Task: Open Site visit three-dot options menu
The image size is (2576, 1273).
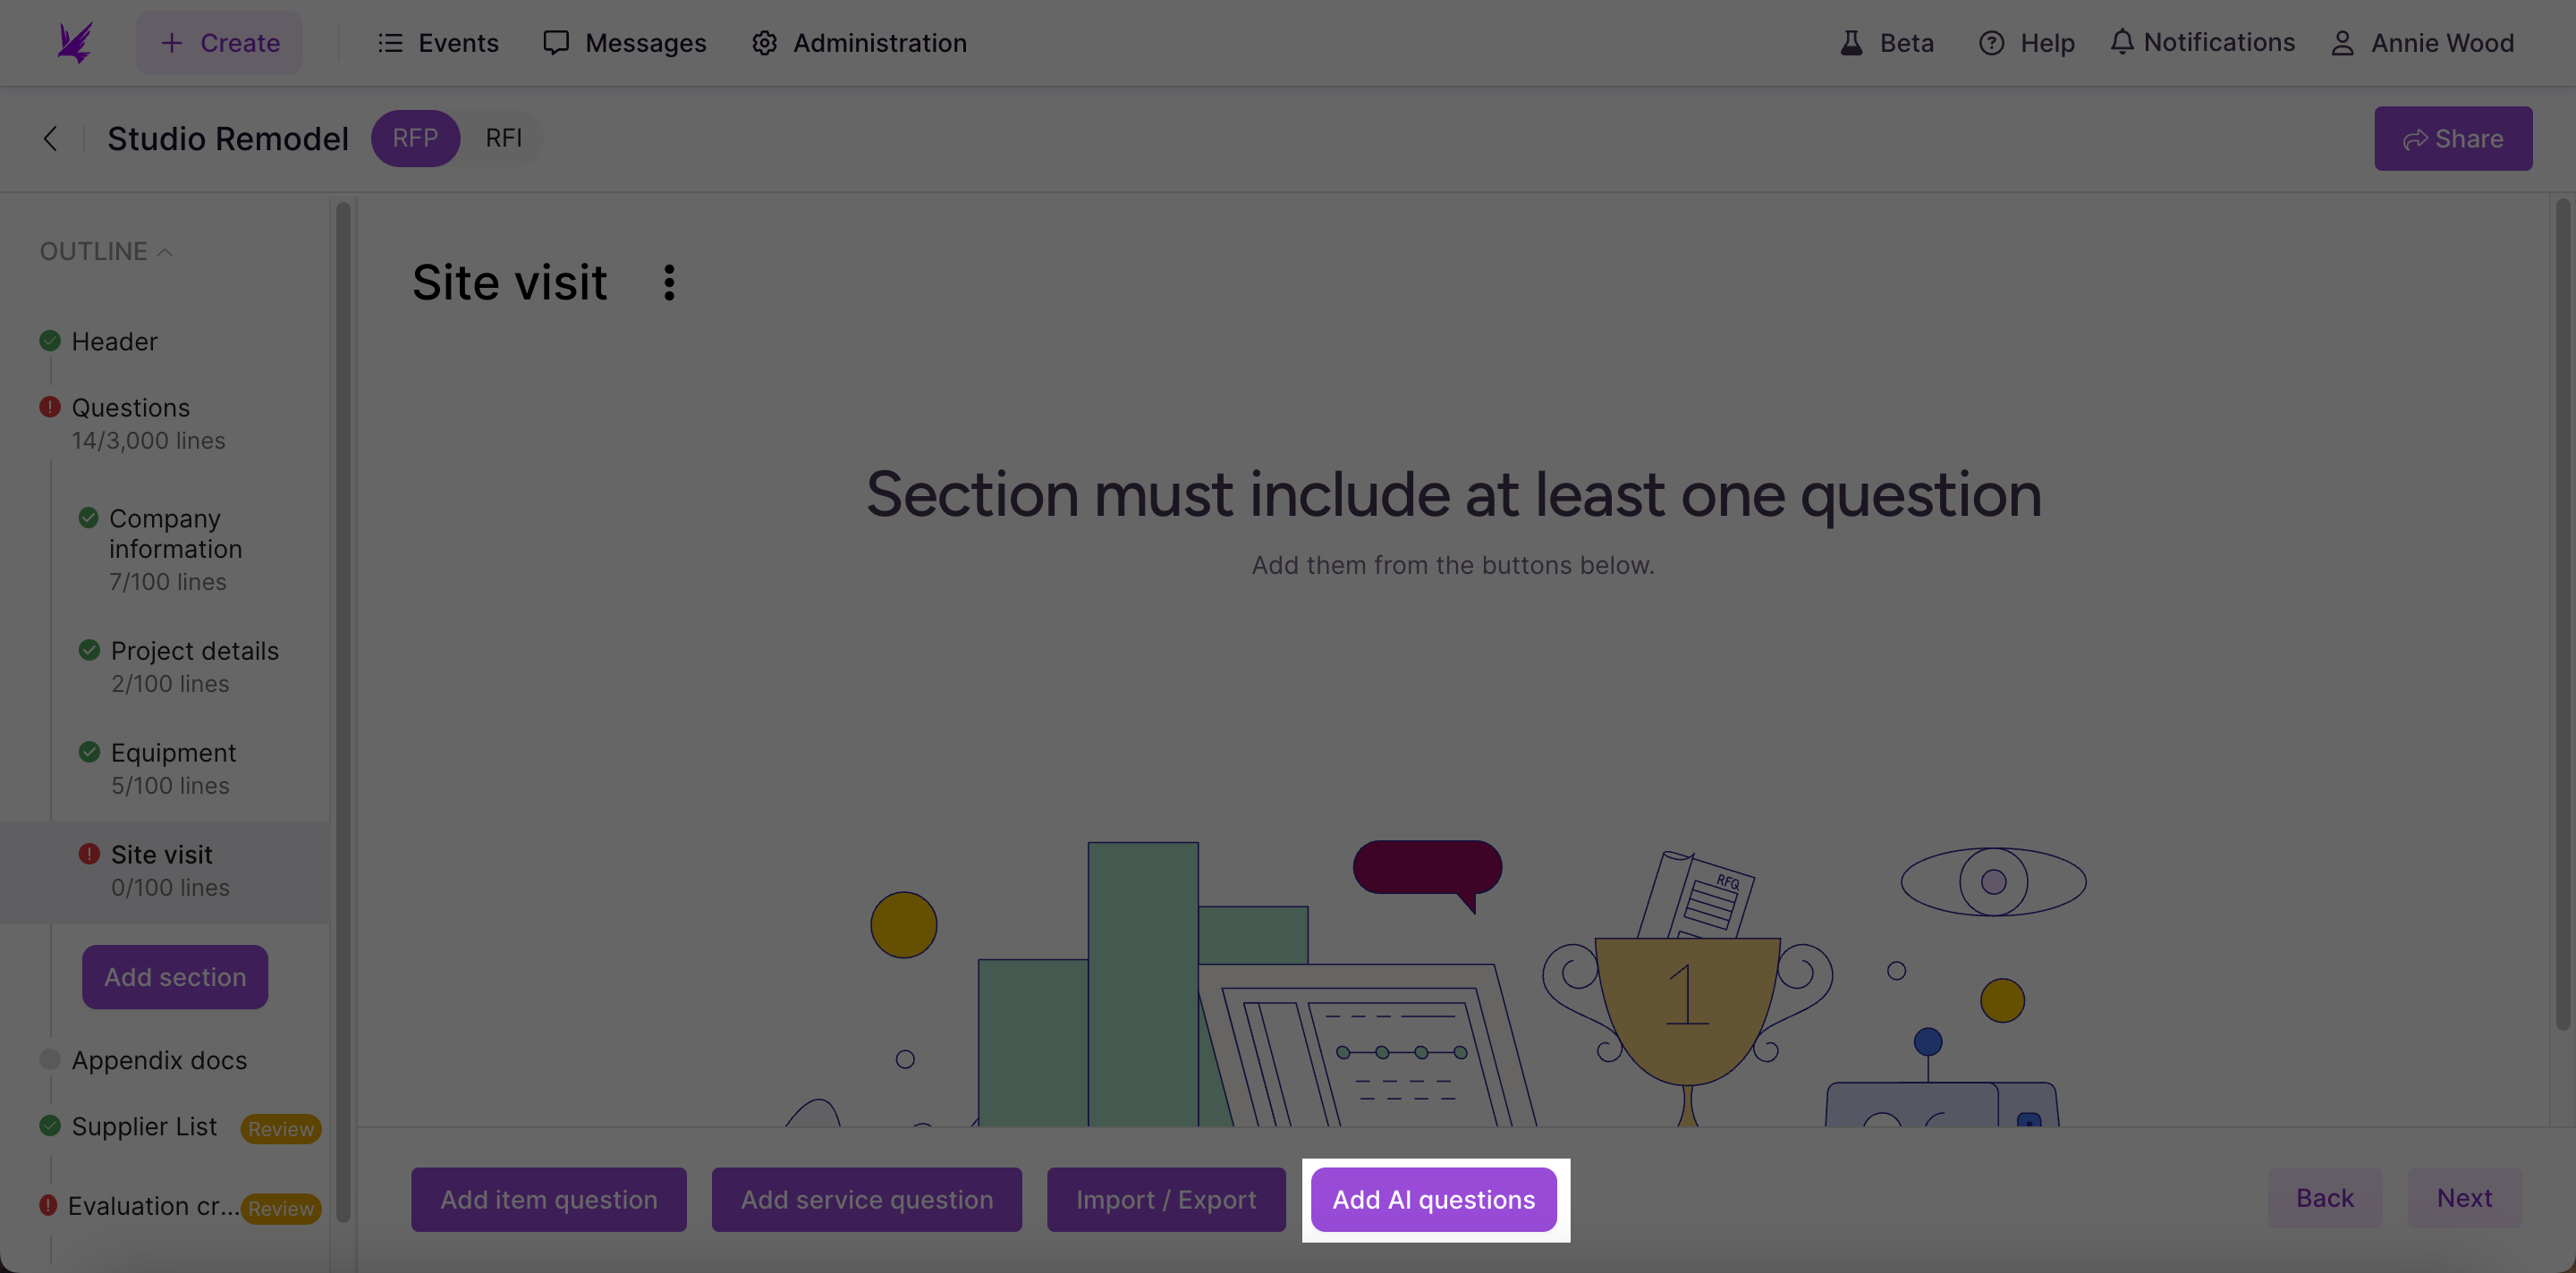Action: click(669, 282)
